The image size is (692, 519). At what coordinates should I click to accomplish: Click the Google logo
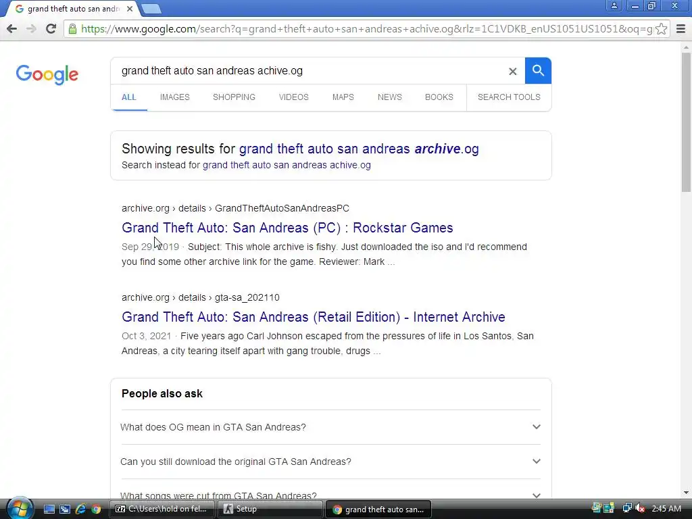[47, 74]
